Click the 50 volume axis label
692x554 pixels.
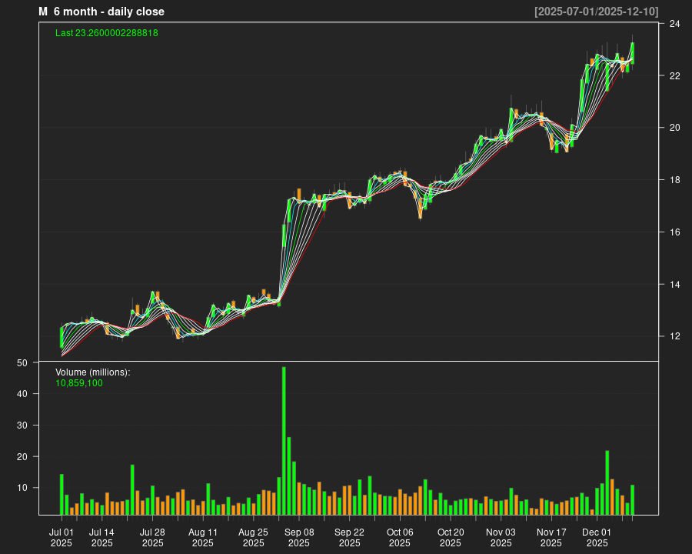pyautogui.click(x=22, y=362)
